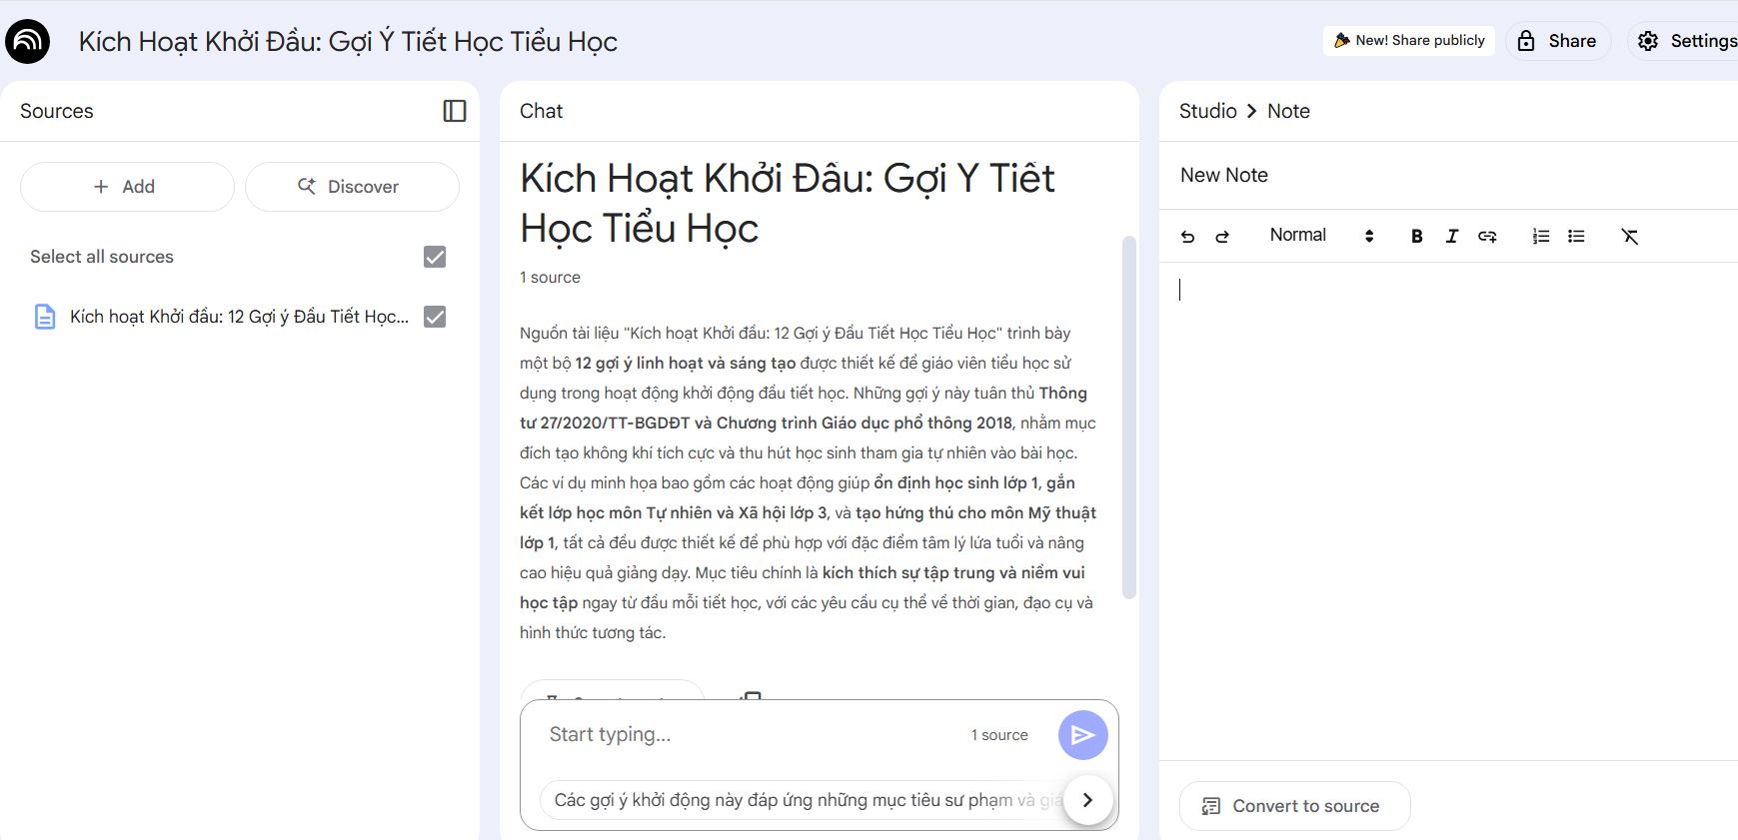The width and height of the screenshot is (1738, 840).
Task: Toggle italic formatting in the note
Action: (1451, 237)
